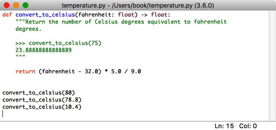Viewport: 276px width, 130px height.
Task: Click the expected output 23.88888888888889
Action: point(44,50)
